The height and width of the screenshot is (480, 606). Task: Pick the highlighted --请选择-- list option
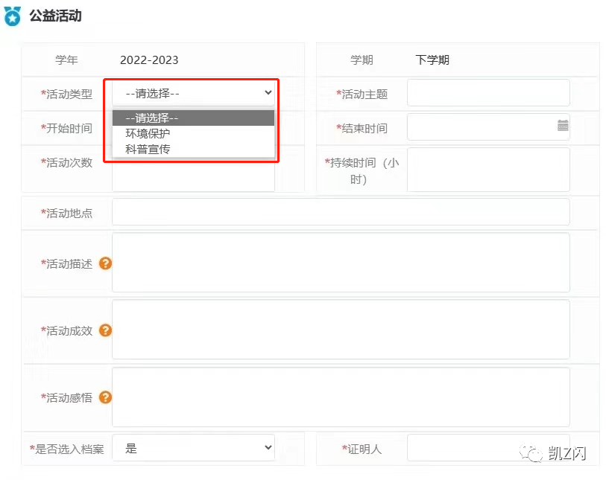[x=193, y=118]
